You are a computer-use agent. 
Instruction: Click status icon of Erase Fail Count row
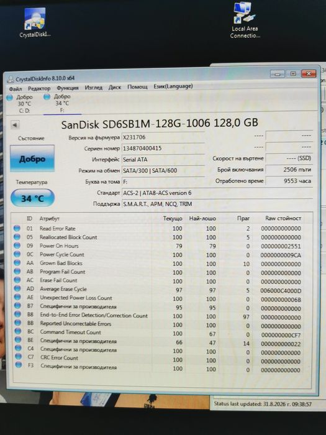(17, 280)
